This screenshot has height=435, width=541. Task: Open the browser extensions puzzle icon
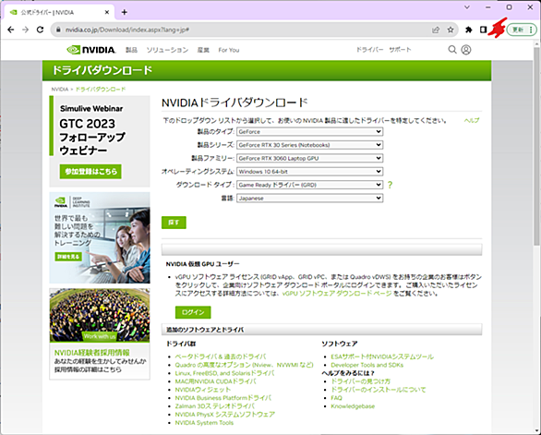click(468, 30)
